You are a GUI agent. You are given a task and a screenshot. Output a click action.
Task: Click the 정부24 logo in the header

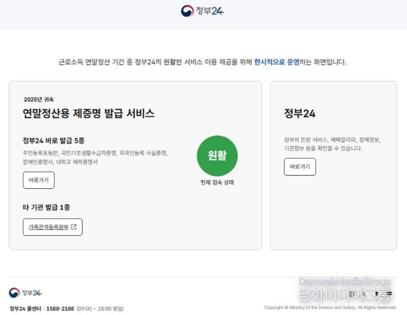point(203,11)
